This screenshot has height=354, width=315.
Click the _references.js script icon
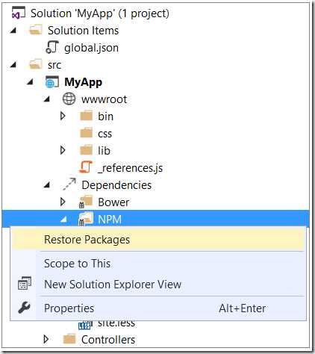(x=86, y=167)
